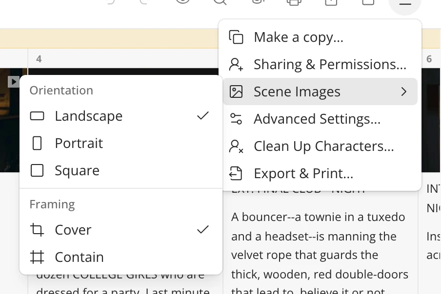Click the add-person icon for Sharing

[236, 64]
